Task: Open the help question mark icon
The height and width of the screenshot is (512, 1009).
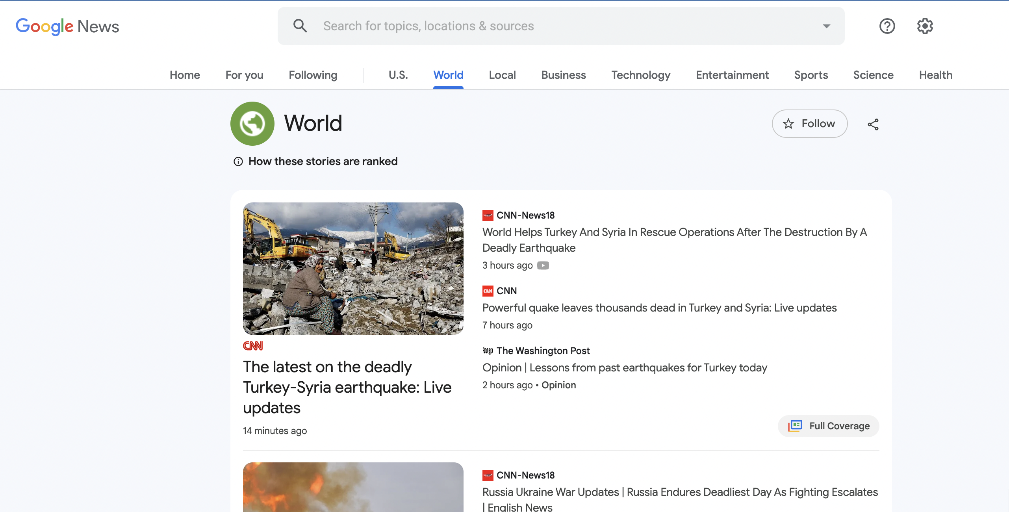Action: tap(887, 26)
